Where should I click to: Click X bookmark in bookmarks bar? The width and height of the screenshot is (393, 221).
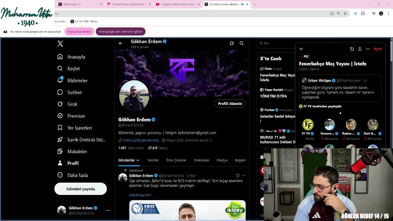coord(85,21)
